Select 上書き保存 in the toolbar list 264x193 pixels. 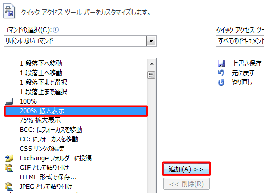click(x=247, y=64)
